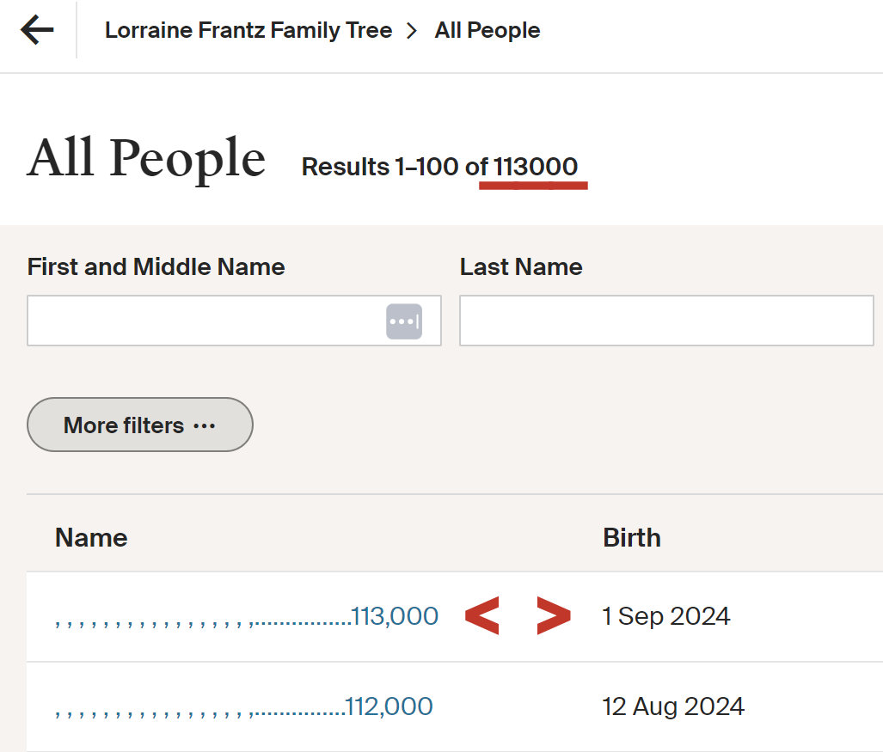
Task: Open the person entry ending in 112,000
Action: click(x=244, y=706)
